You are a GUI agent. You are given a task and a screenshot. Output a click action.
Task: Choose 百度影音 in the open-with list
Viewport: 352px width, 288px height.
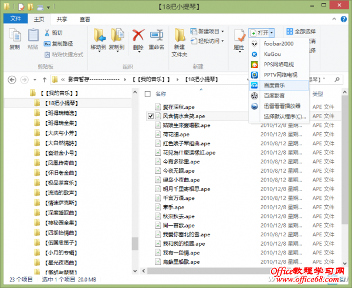point(279,96)
